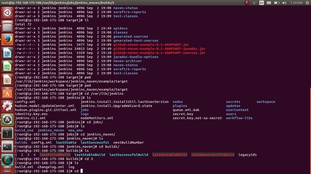Click the 'cd /var/lib/jenkins' command
Viewport: 311px width, 174px height.
coord(104,93)
